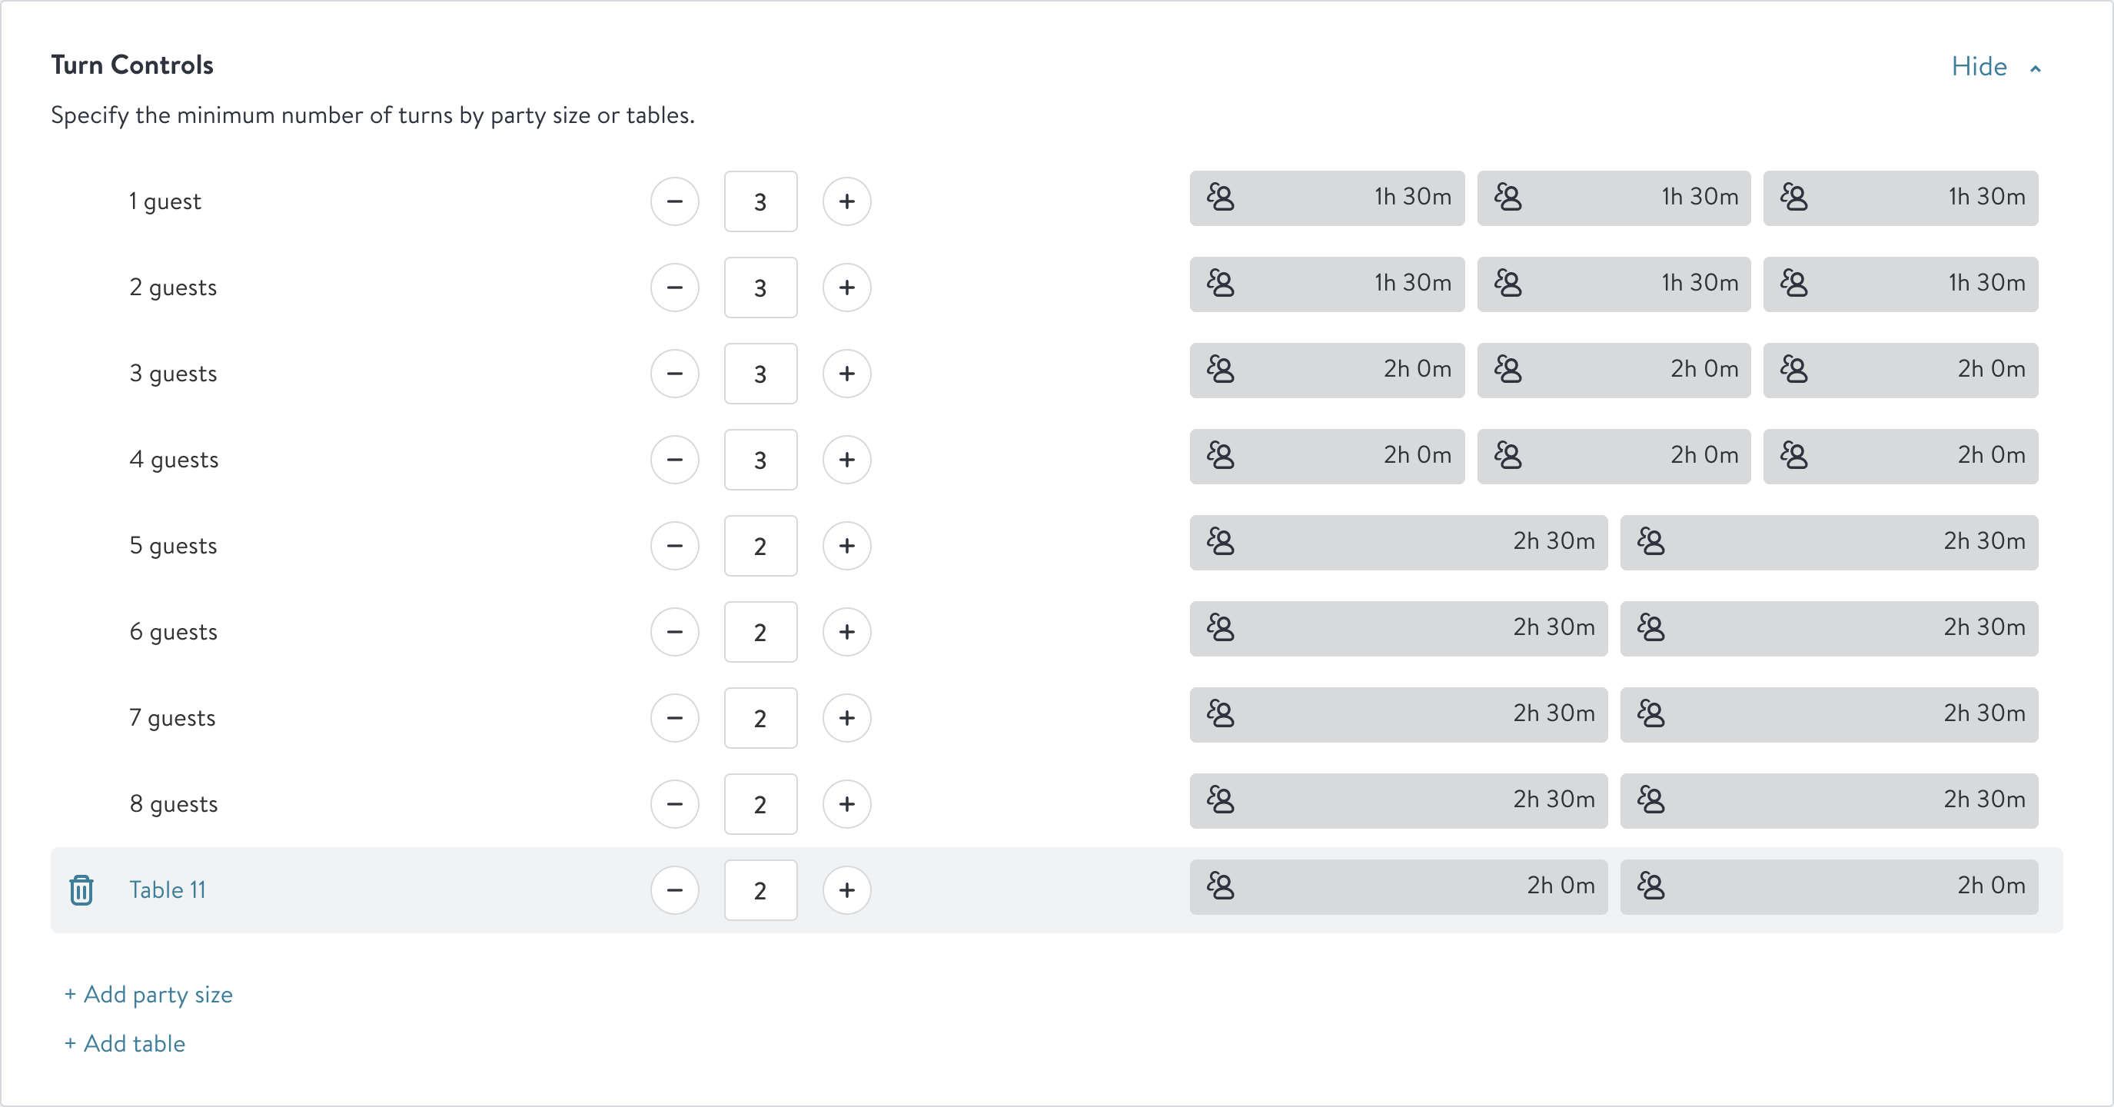Focus the turns input for 1 guest

pyautogui.click(x=761, y=201)
